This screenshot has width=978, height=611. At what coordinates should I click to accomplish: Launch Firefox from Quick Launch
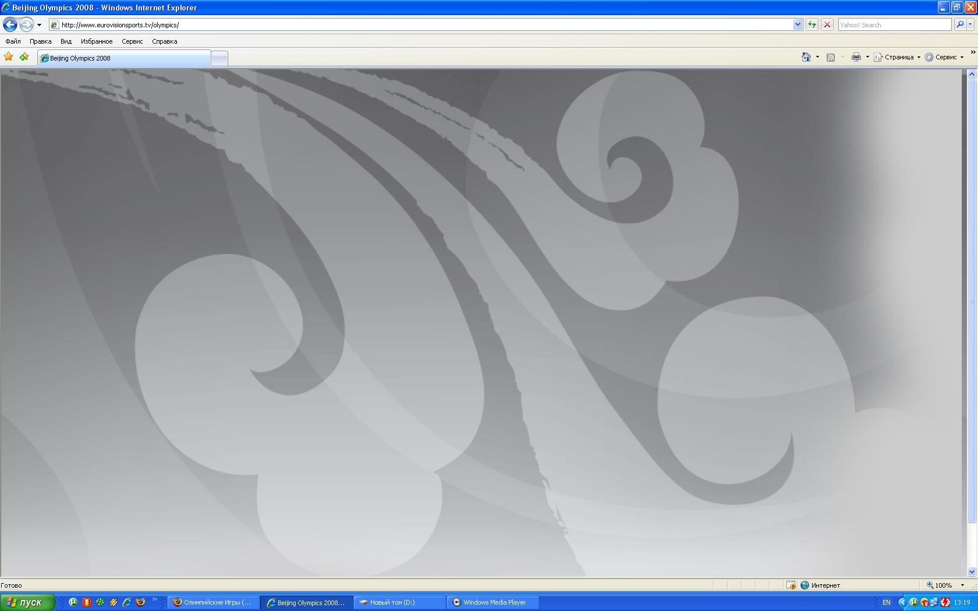140,602
